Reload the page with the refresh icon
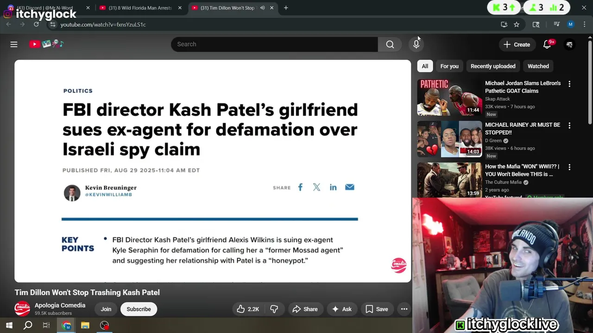Viewport: 593px width, 333px height. pos(36,25)
